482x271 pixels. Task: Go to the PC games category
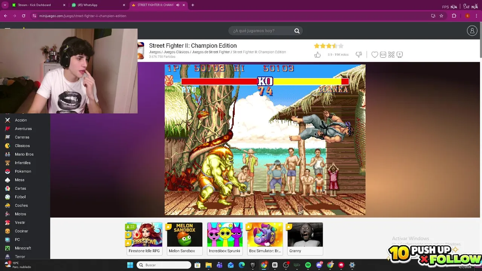(17, 240)
